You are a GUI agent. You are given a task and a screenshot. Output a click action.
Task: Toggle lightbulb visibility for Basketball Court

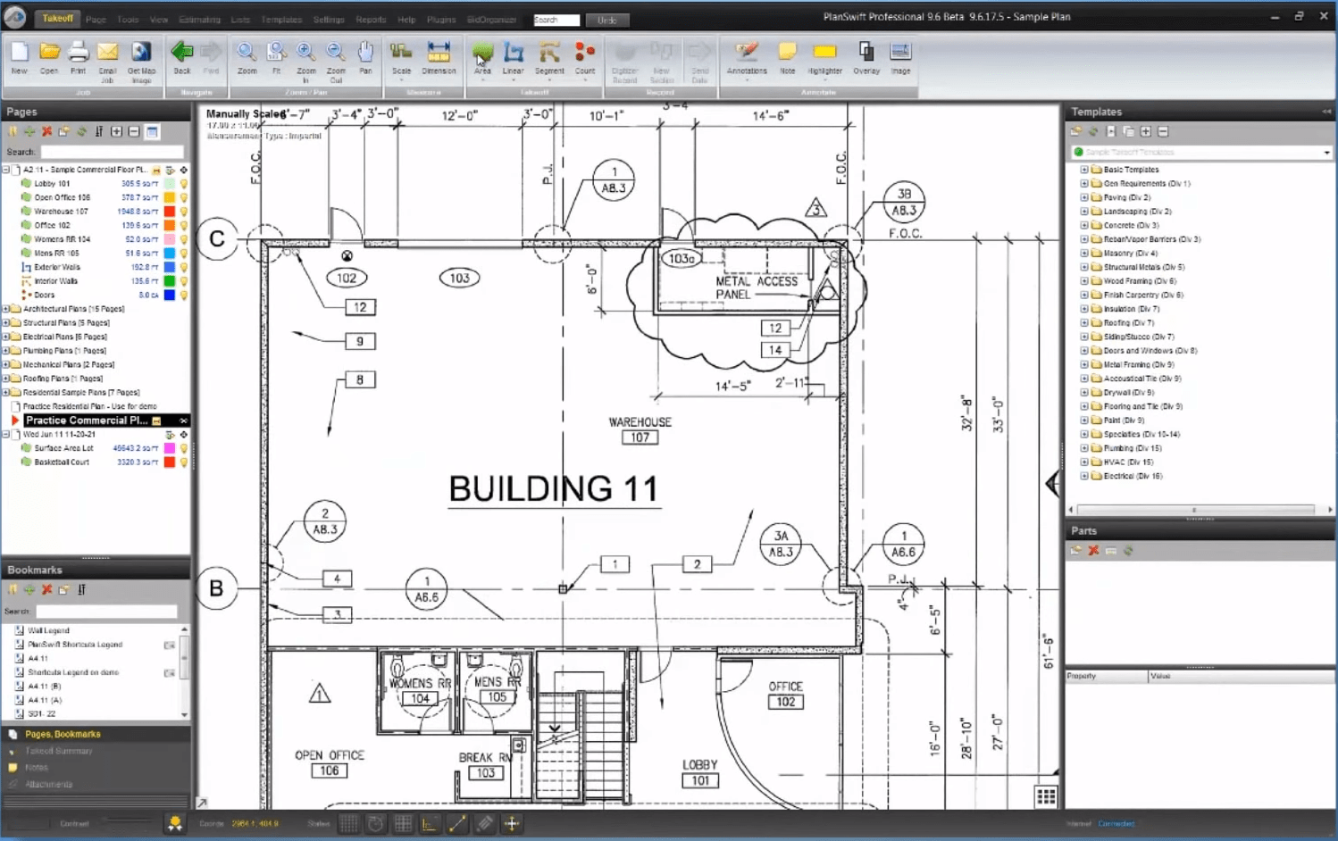(184, 462)
